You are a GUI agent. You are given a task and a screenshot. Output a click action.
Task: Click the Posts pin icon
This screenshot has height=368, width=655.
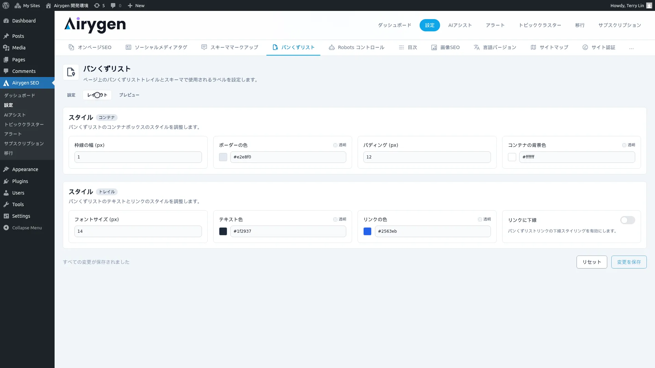click(6, 36)
